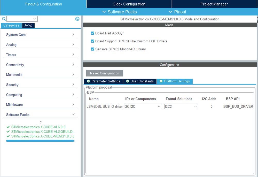Collapse the Software Packs category

click(x=41, y=114)
